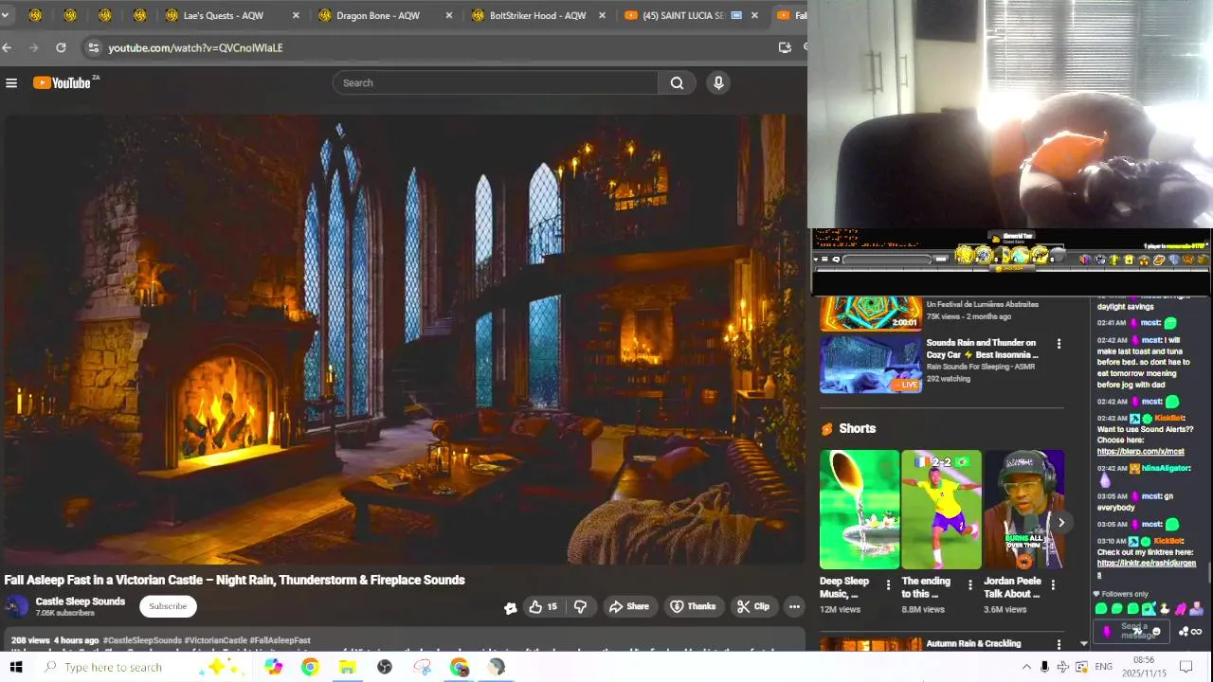
Task: Click the Thanks button
Action: coord(693,606)
